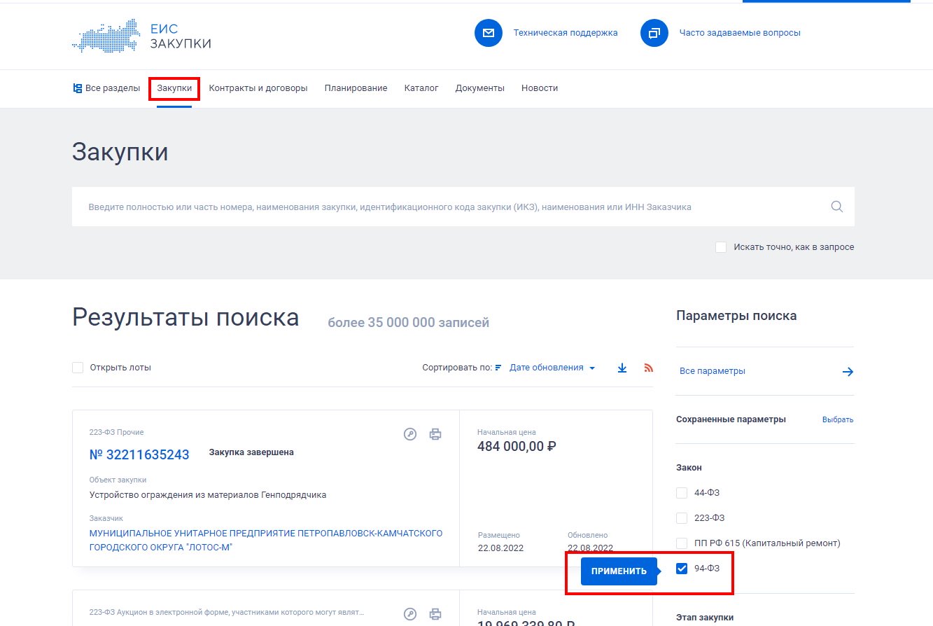This screenshot has height=626, width=933.
Task: Open the Все разделы menu
Action: 106,88
